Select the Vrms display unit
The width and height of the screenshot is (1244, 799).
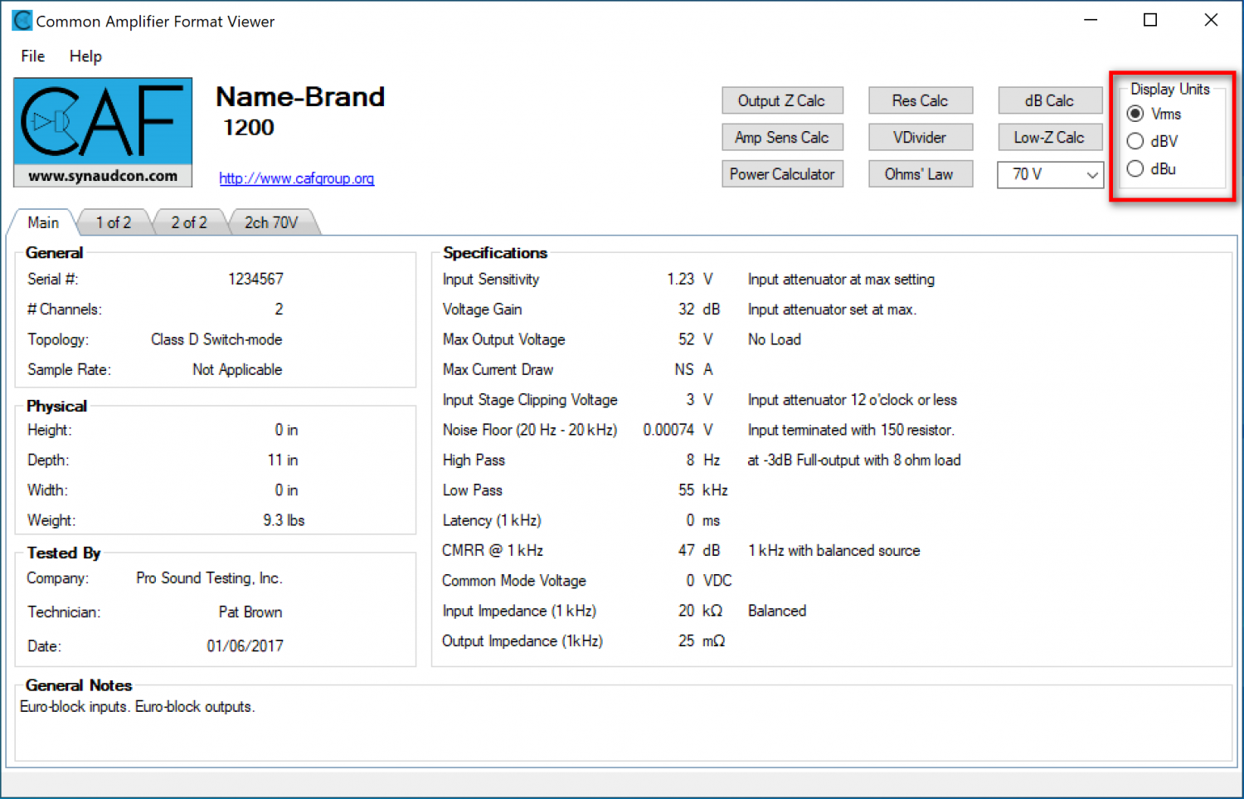pos(1135,114)
